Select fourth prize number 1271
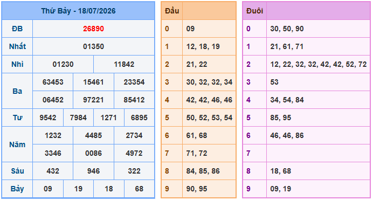The width and height of the screenshot is (373, 200). [109, 118]
